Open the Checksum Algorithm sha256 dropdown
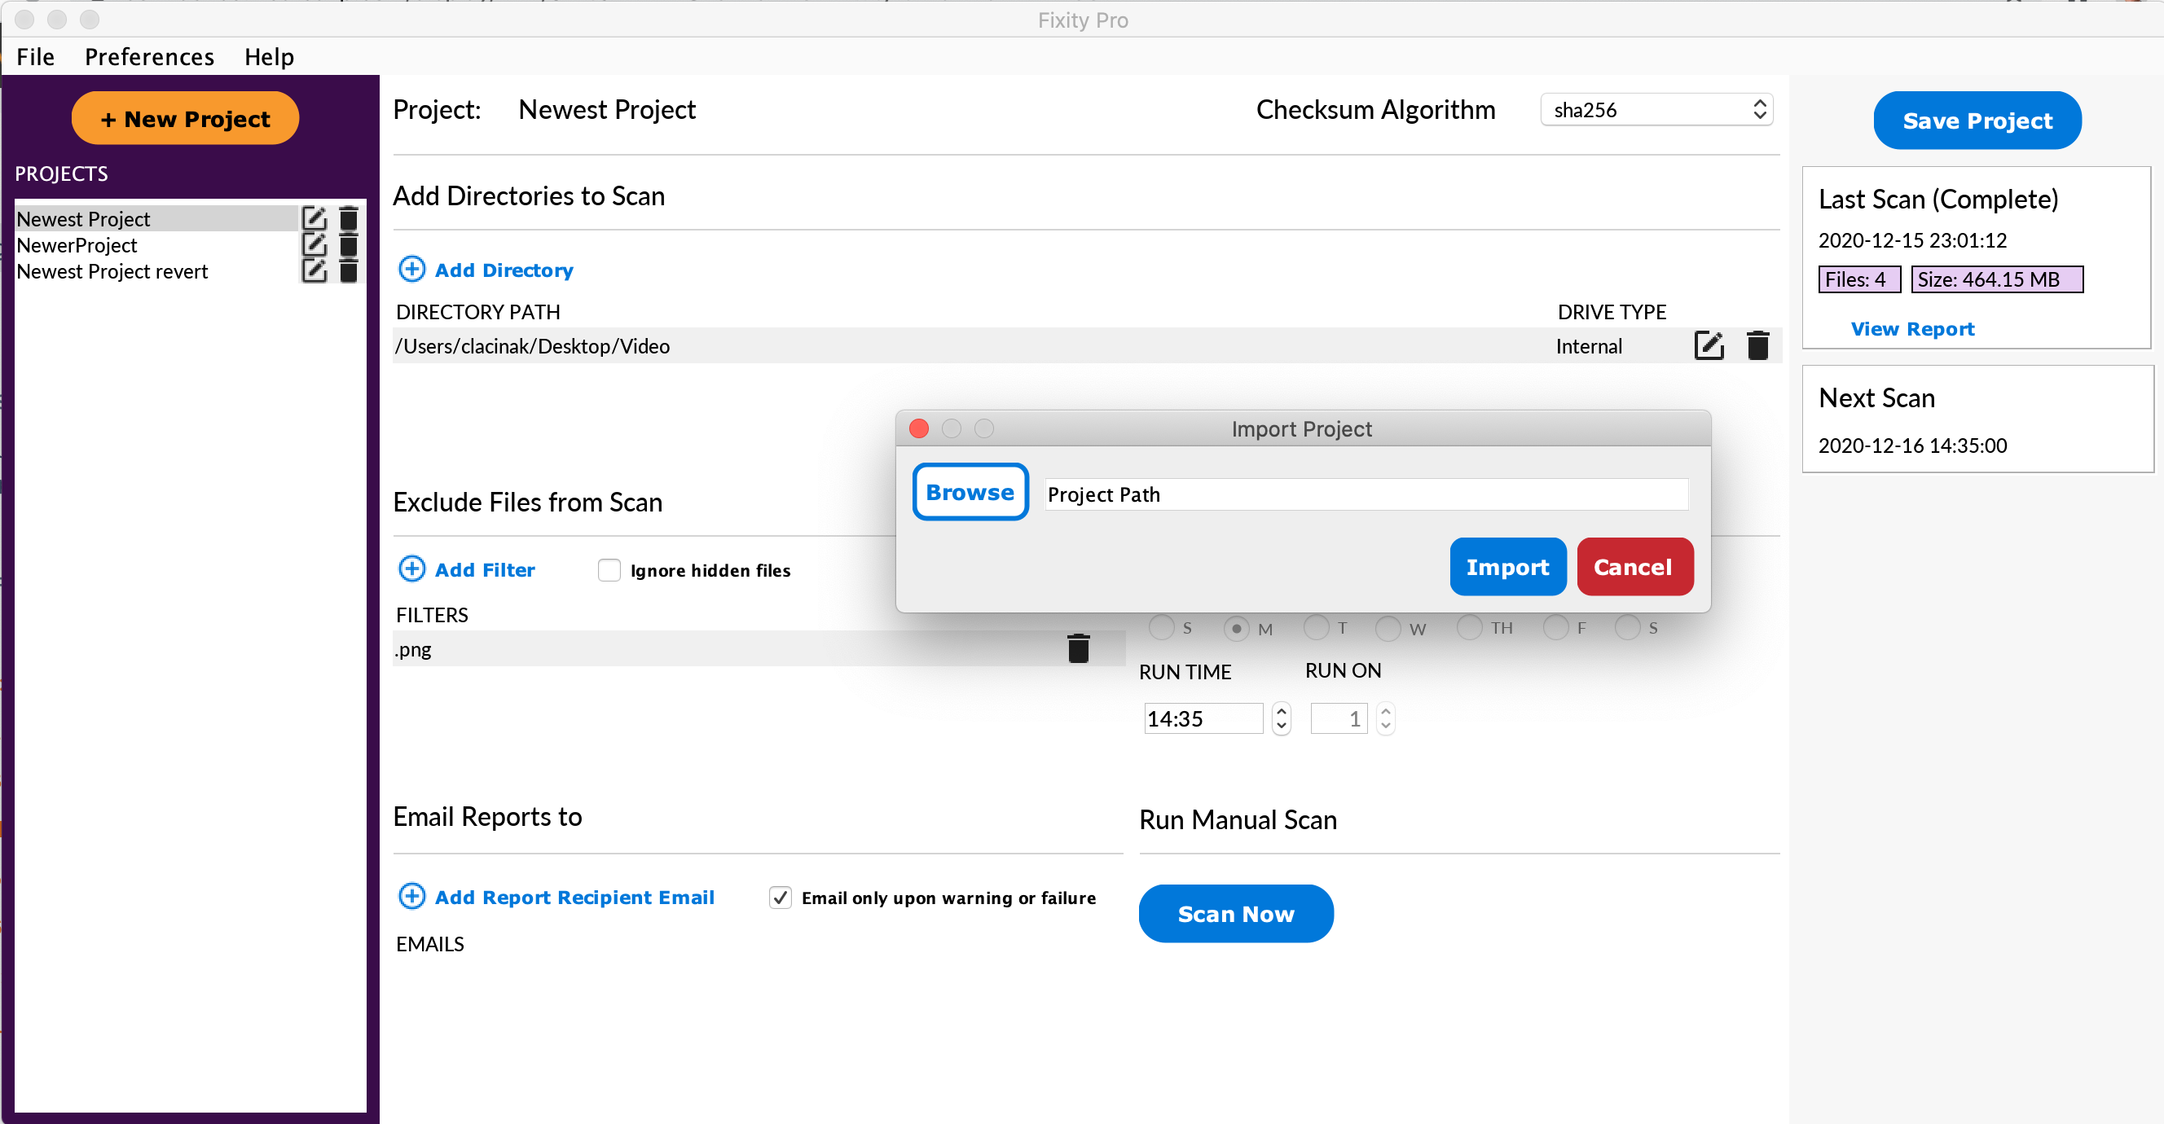This screenshot has width=2164, height=1124. pyautogui.click(x=1656, y=109)
